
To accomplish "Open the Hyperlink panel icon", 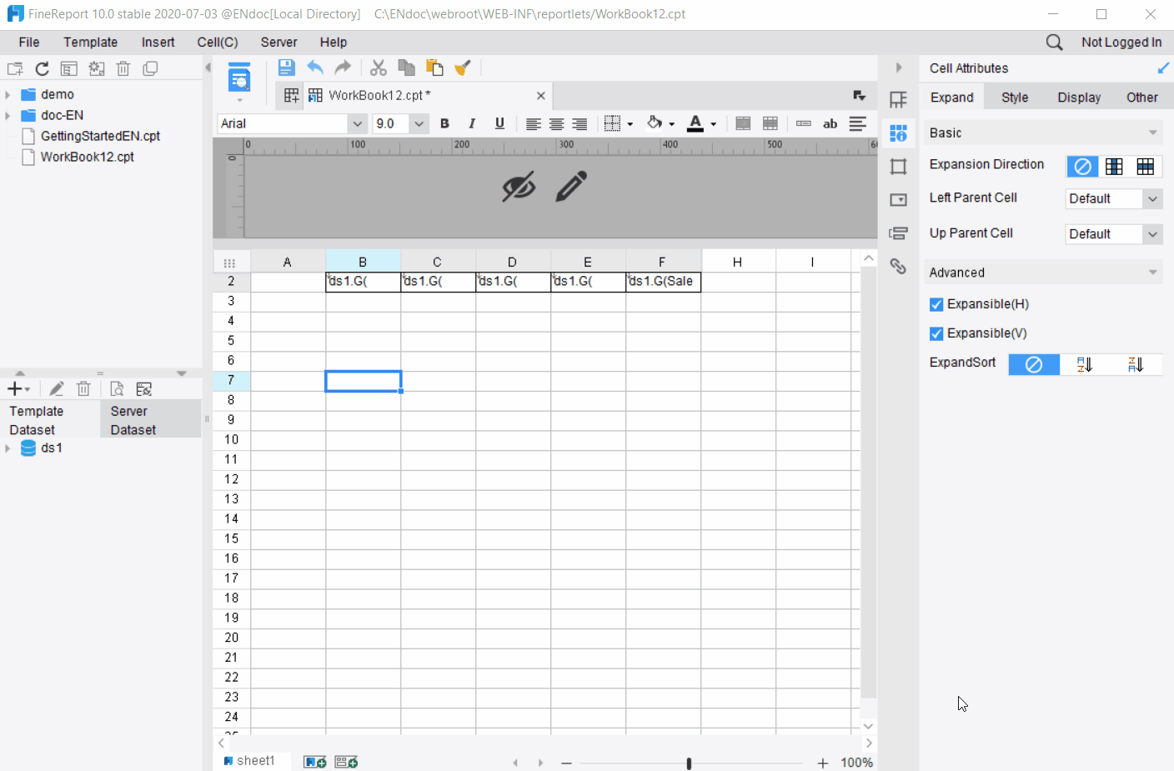I will tap(898, 266).
